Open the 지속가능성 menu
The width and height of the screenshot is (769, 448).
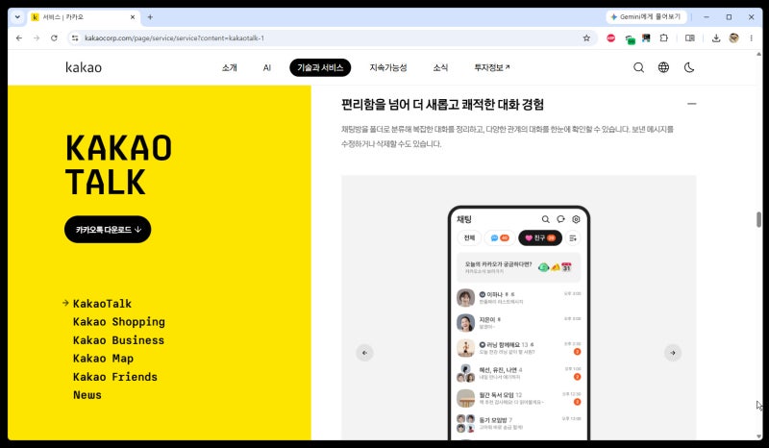coord(388,67)
